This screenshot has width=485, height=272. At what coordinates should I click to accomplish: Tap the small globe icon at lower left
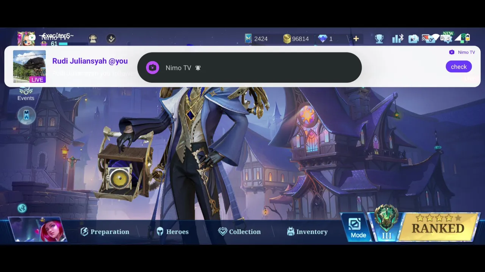pyautogui.click(x=22, y=208)
